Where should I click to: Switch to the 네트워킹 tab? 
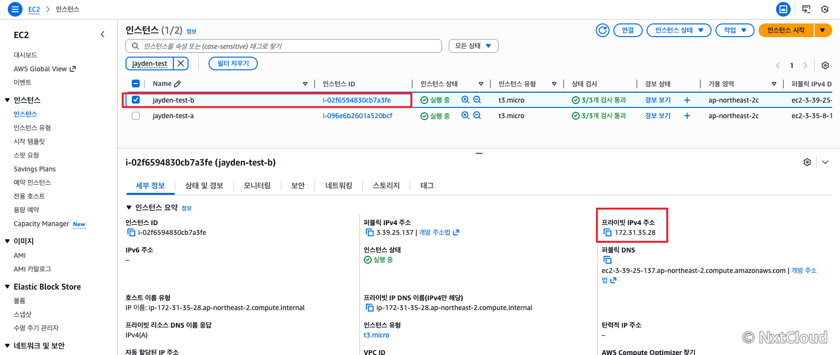click(x=339, y=186)
